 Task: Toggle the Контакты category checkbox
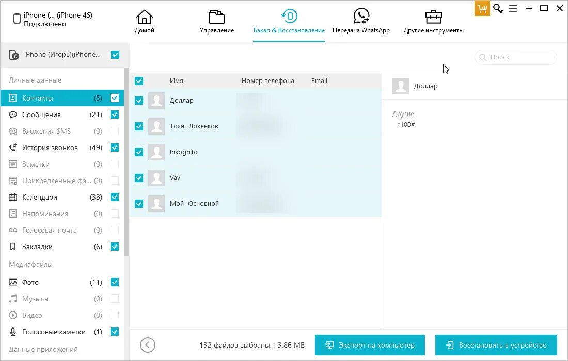[x=115, y=98]
